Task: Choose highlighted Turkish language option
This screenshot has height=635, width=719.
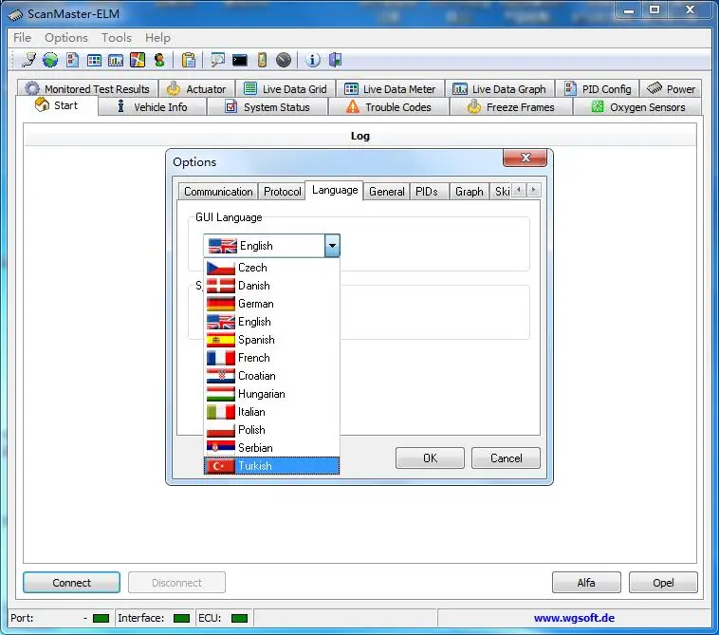Action: 271,466
